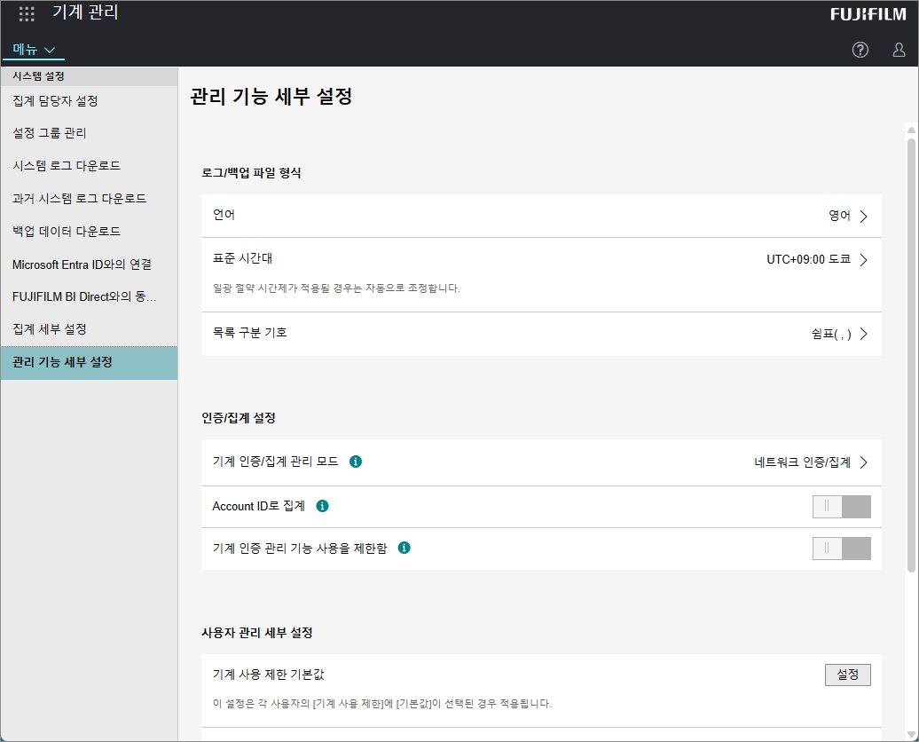919x742 pixels.
Task: Click the scrollbar up arrow
Action: tap(911, 130)
